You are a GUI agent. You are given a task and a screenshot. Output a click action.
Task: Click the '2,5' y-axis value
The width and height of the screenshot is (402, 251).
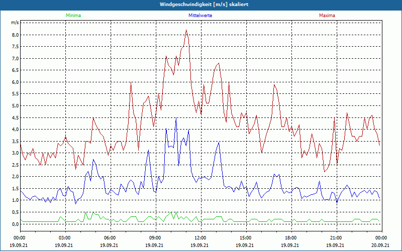(16, 165)
